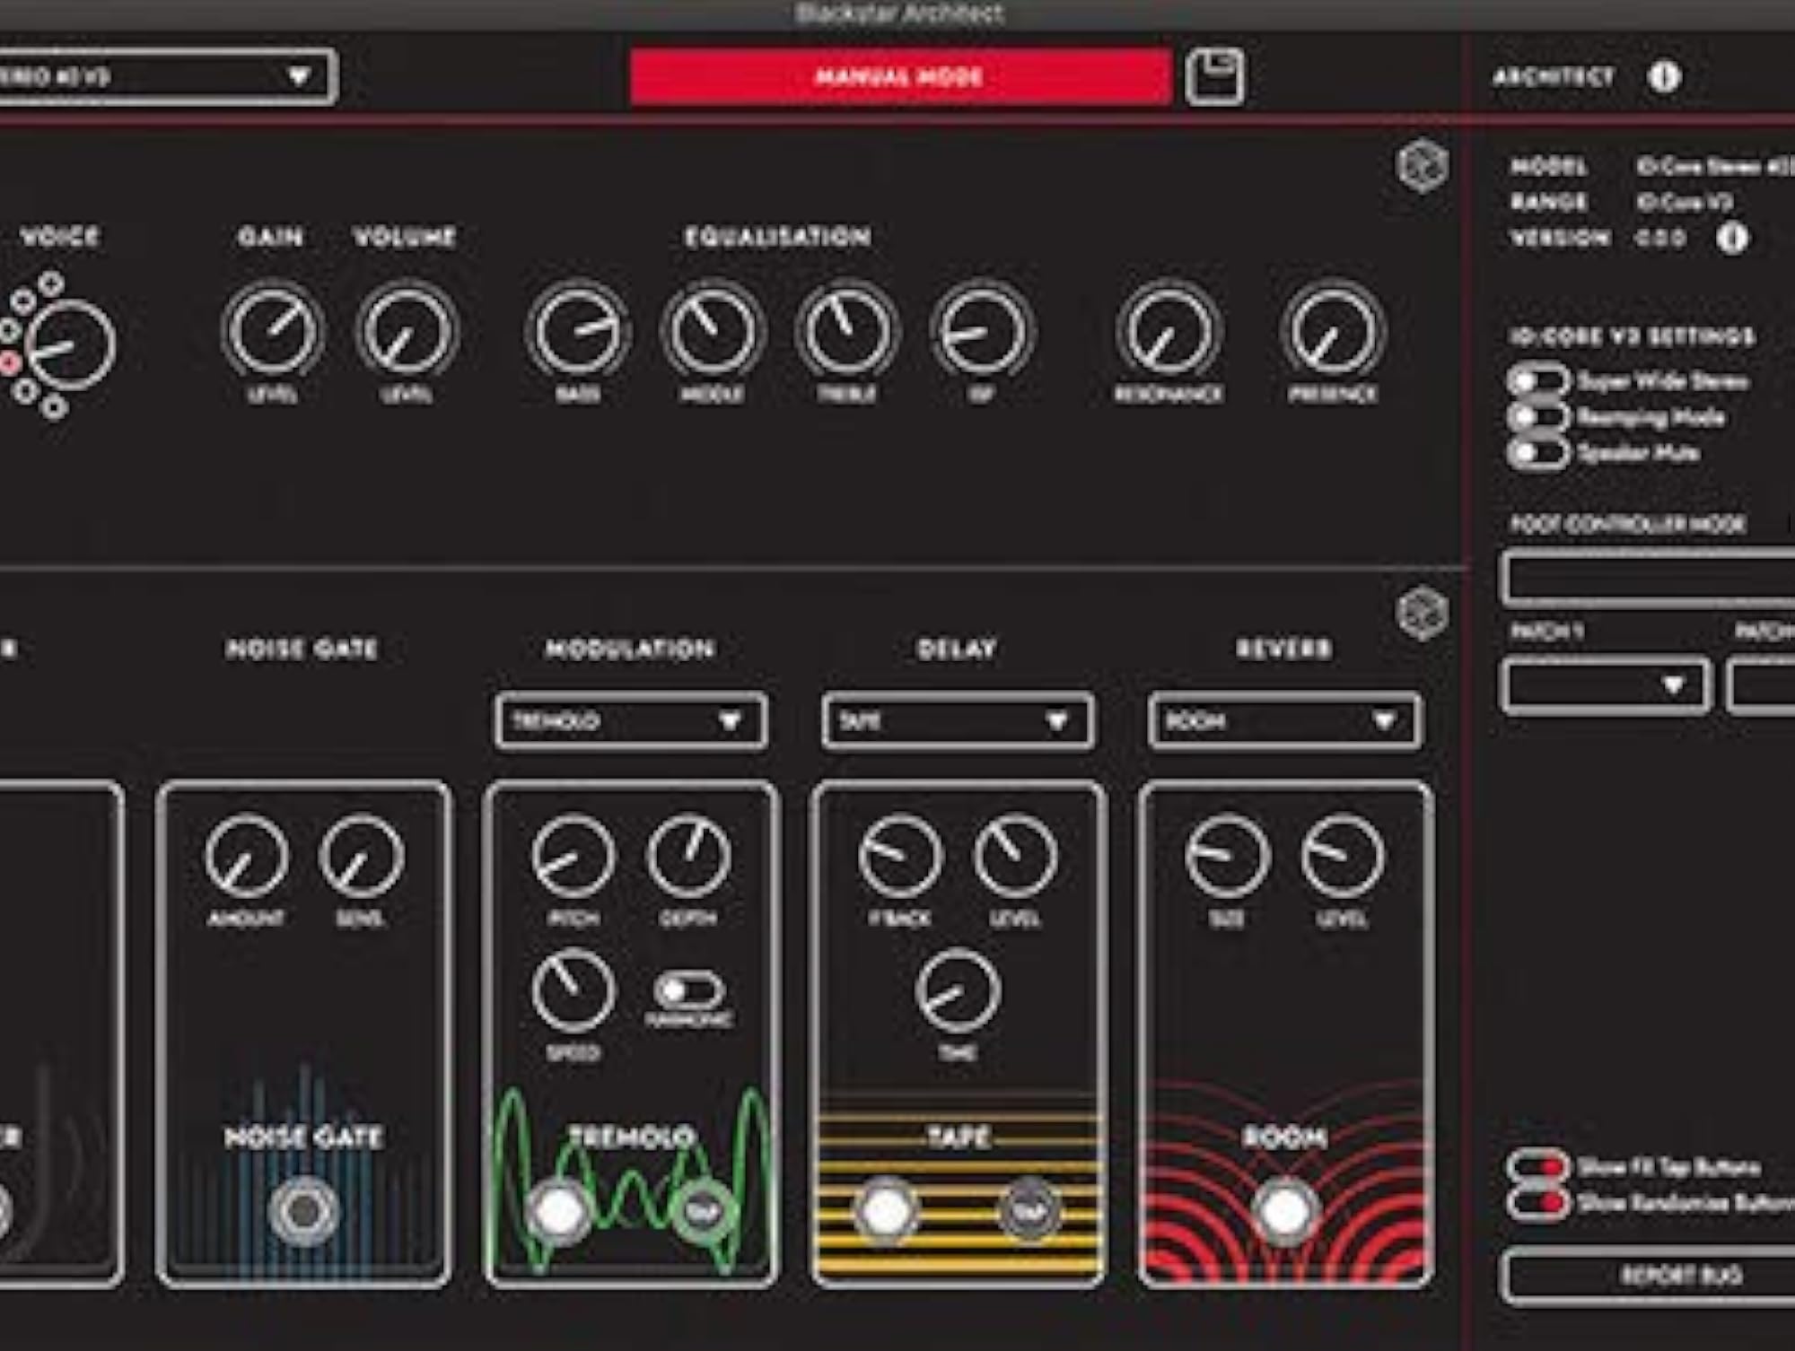Click the Tremolo on/off footswitch
Viewport: 1795px width, 1351px height.
coord(558,1211)
